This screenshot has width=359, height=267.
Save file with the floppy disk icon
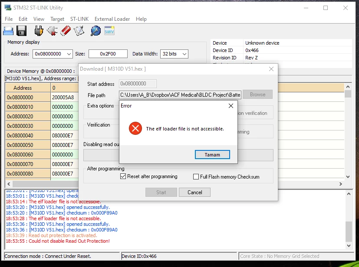coord(22,31)
